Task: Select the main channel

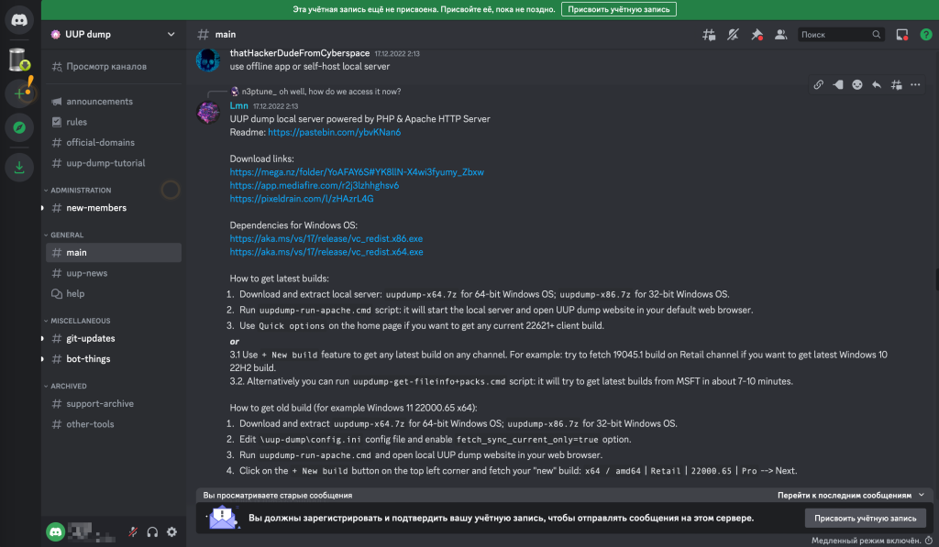Action: coord(113,253)
